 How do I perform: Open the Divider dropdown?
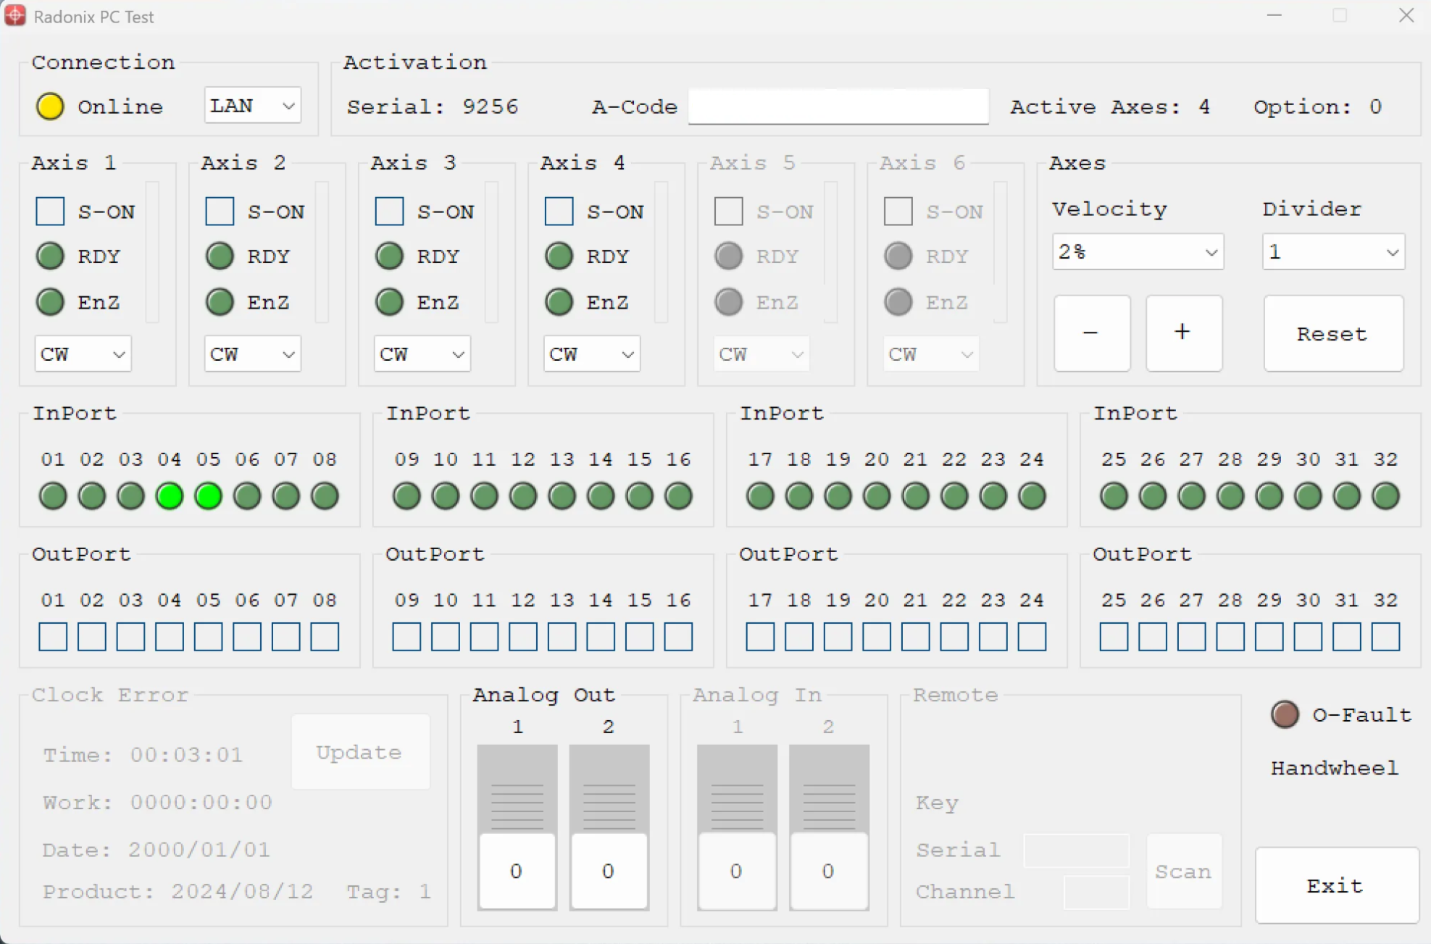[x=1333, y=252]
